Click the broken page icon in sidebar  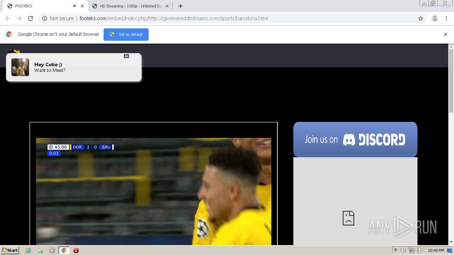pyautogui.click(x=348, y=218)
